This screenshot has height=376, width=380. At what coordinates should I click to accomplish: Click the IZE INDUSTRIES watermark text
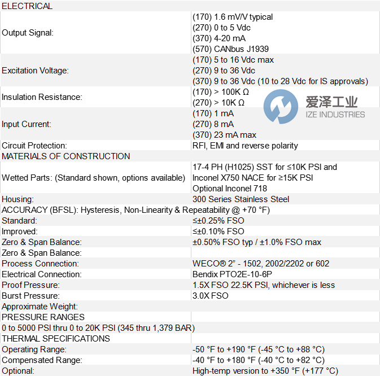point(335,115)
